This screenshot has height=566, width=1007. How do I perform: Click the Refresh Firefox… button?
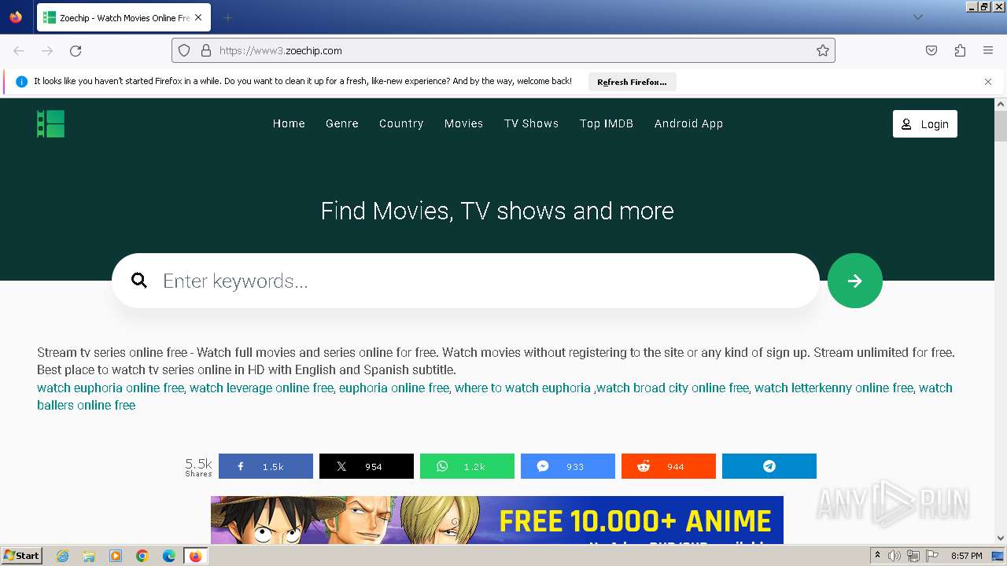click(x=632, y=82)
